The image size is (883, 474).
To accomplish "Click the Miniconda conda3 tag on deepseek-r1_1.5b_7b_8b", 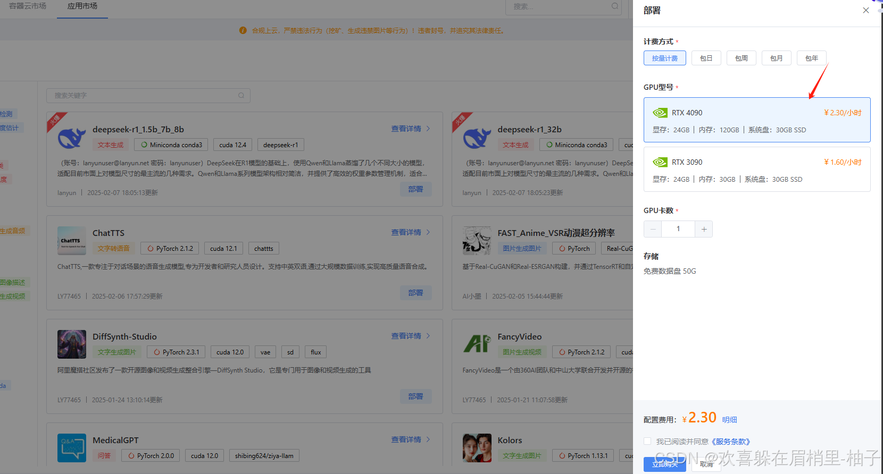I will click(171, 145).
